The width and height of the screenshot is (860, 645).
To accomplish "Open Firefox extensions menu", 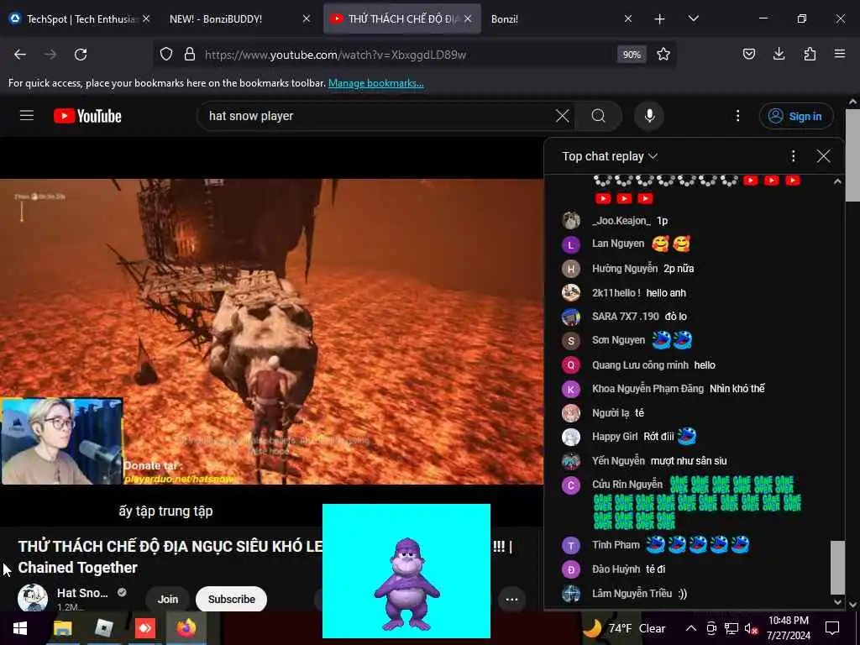I will tap(810, 55).
